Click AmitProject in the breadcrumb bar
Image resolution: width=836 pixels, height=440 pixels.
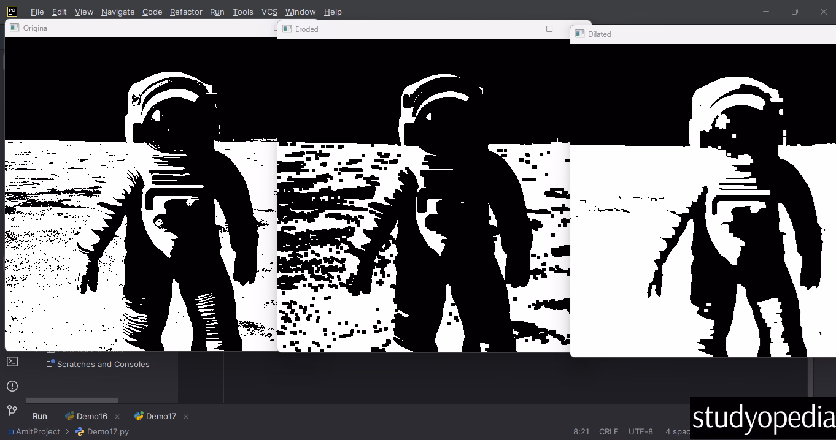pyautogui.click(x=37, y=431)
